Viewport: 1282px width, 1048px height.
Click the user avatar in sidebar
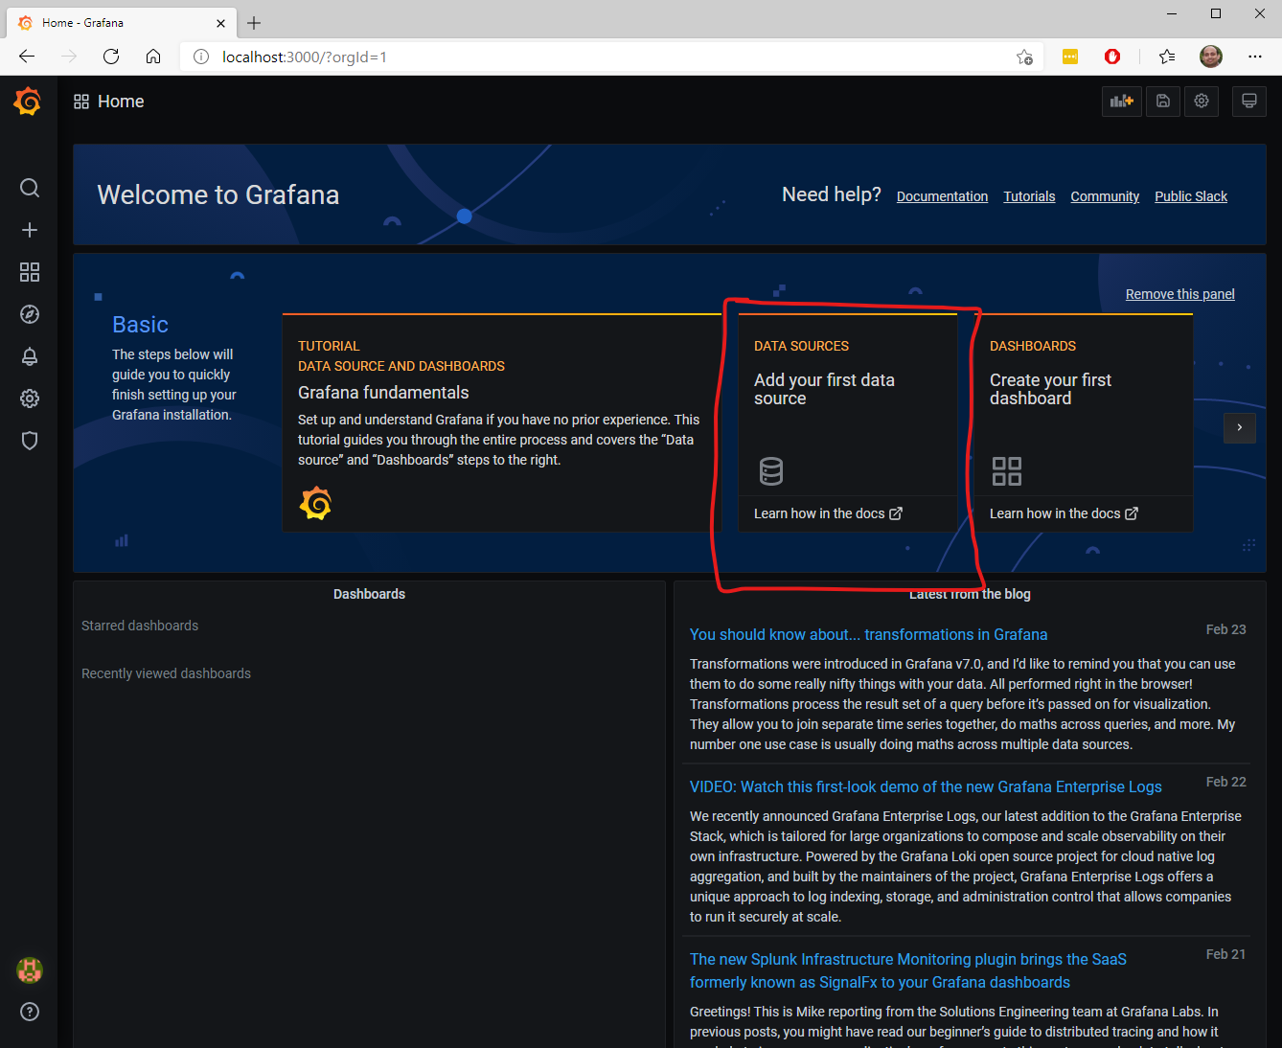pyautogui.click(x=30, y=970)
